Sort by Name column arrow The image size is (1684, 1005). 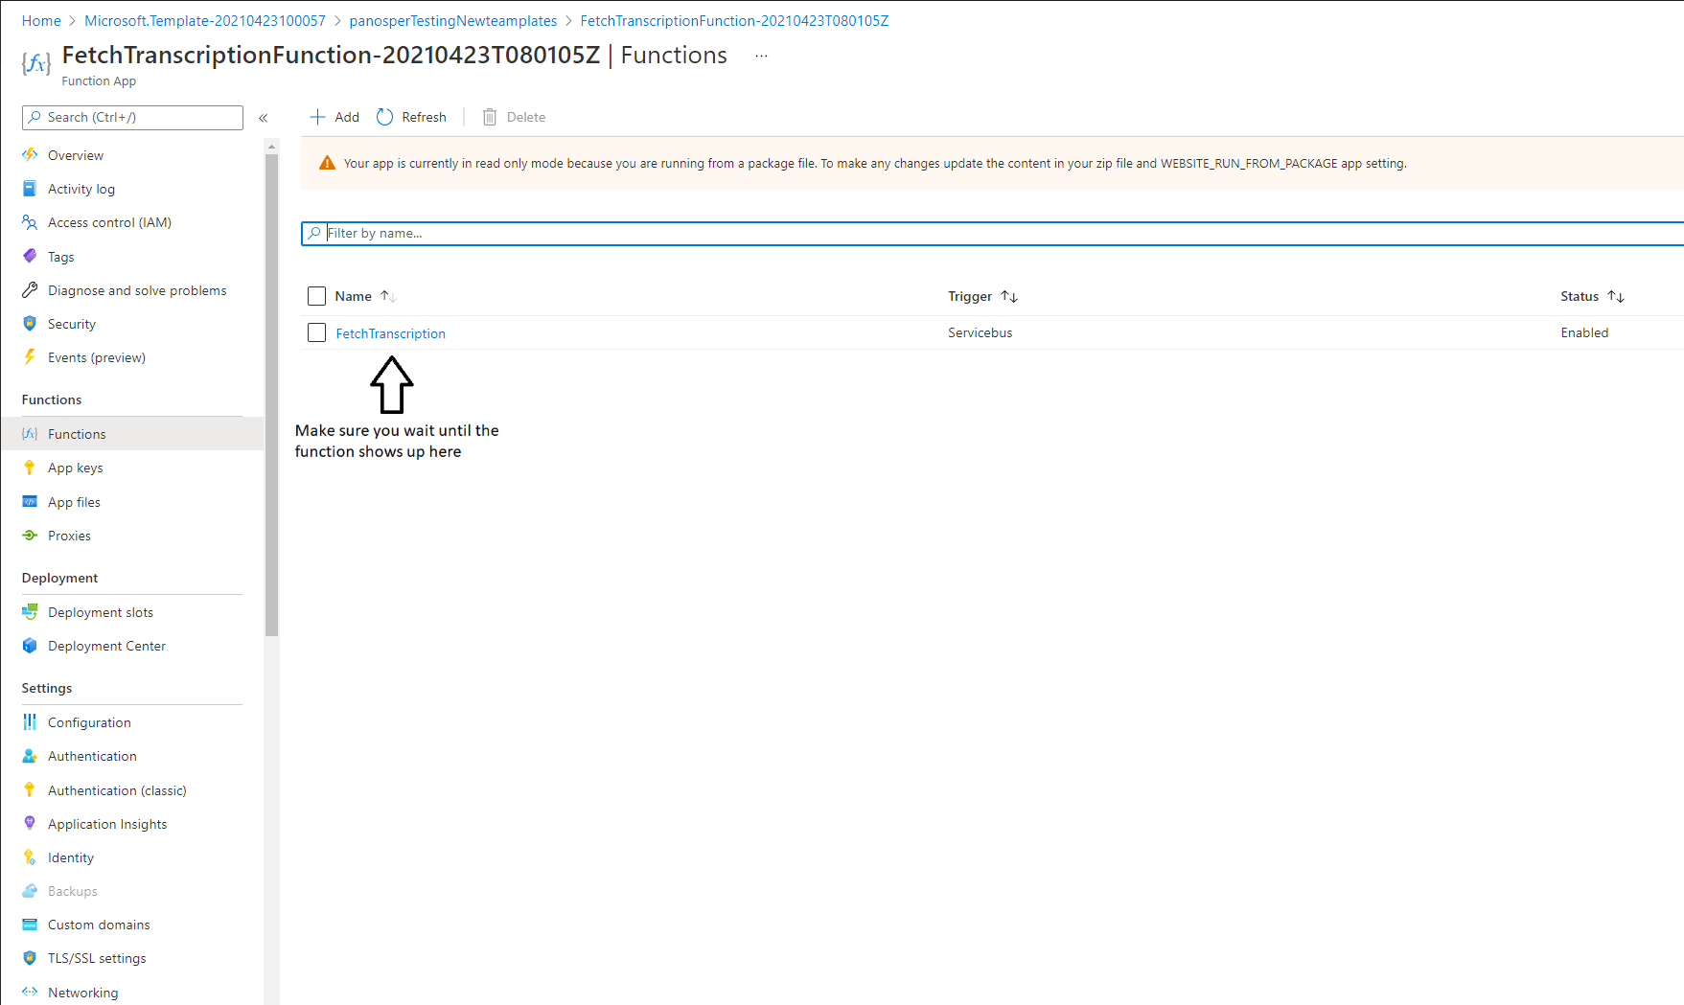pos(387,296)
